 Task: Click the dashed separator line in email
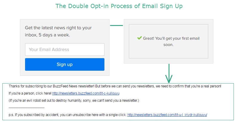point(27,108)
